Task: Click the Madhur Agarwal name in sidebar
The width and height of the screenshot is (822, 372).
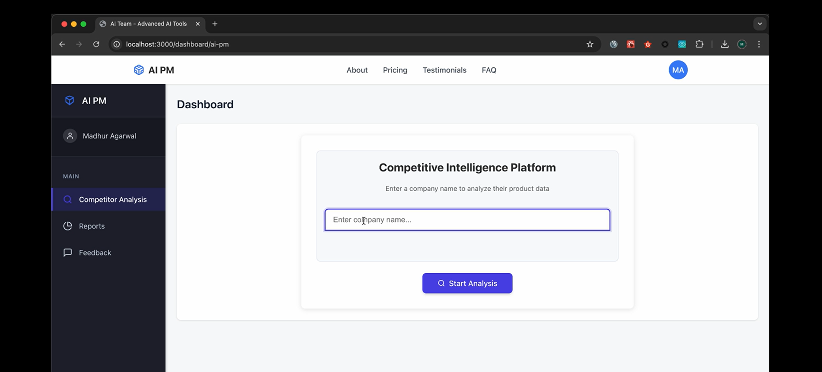Action: pos(109,136)
